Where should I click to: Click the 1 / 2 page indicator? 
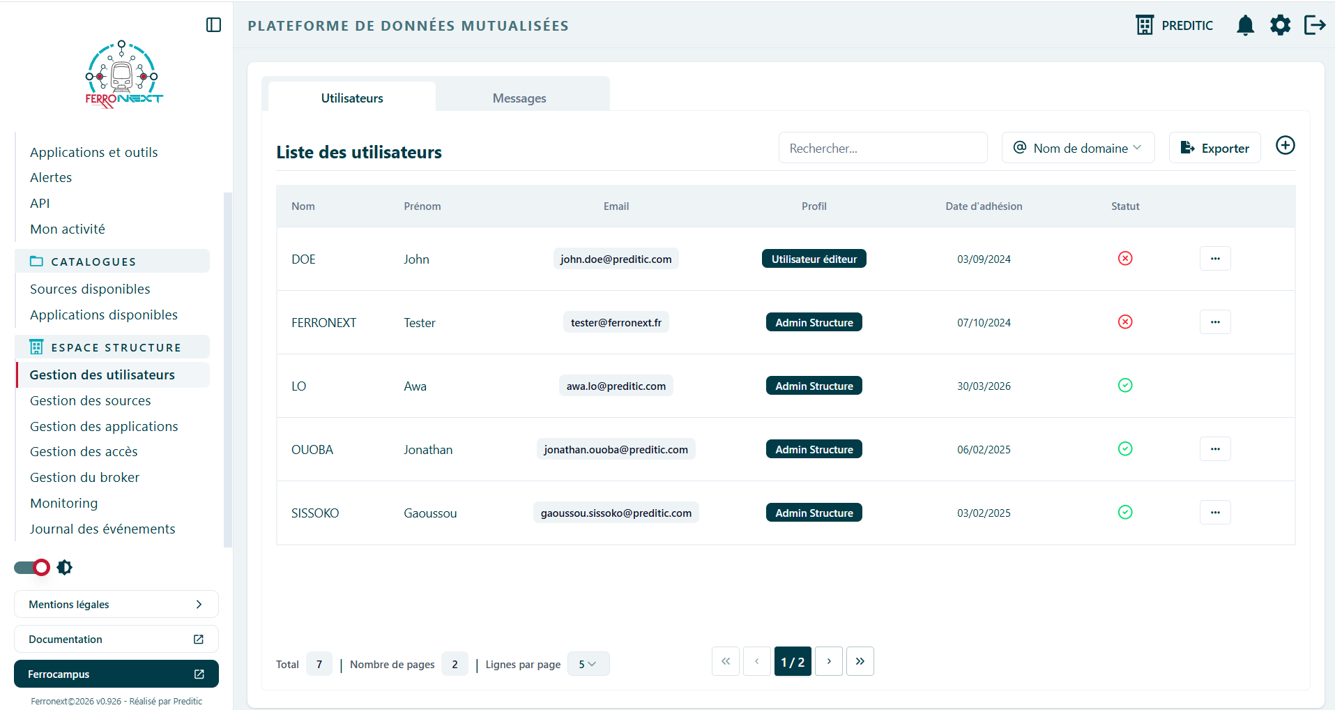click(793, 661)
